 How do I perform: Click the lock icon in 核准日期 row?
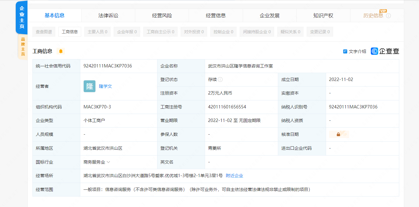pyautogui.click(x=338, y=134)
